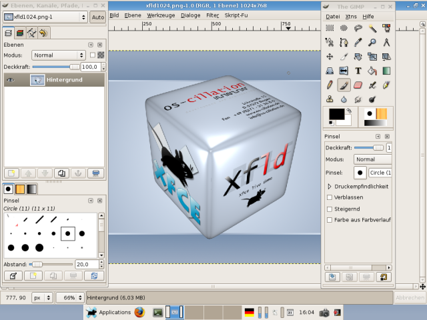This screenshot has width=427, height=320.
Task: Adjust the Abstand brush spacing slider
Action: point(51,264)
